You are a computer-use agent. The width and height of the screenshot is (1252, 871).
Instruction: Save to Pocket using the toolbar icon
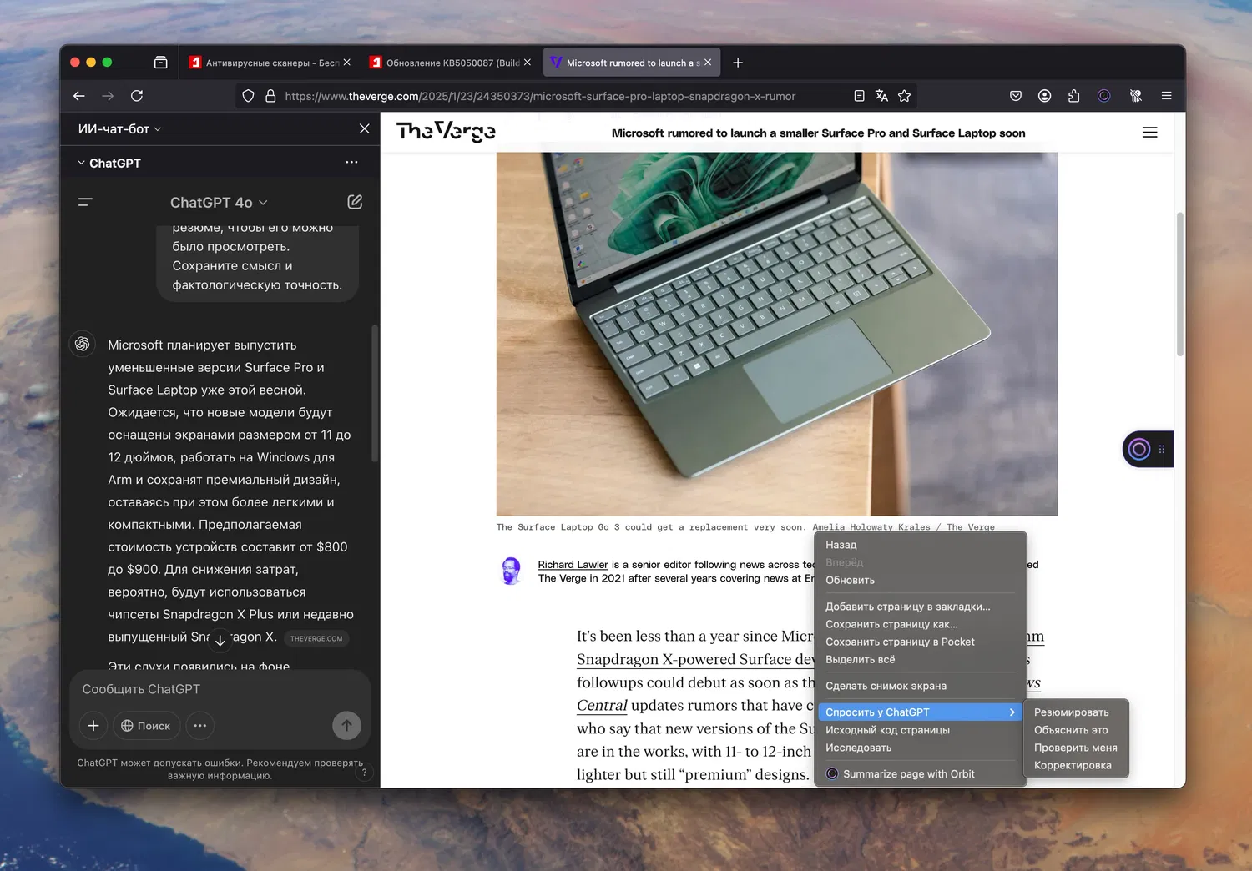tap(1016, 96)
